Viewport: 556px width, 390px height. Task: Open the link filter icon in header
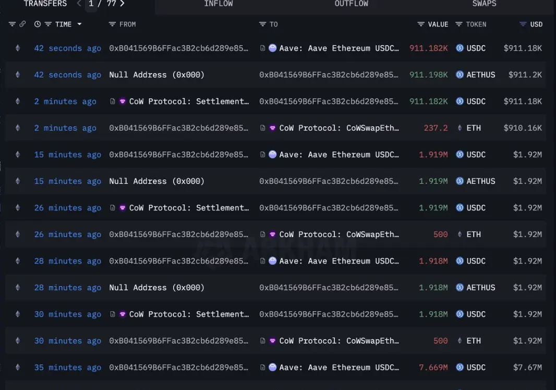pyautogui.click(x=22, y=24)
